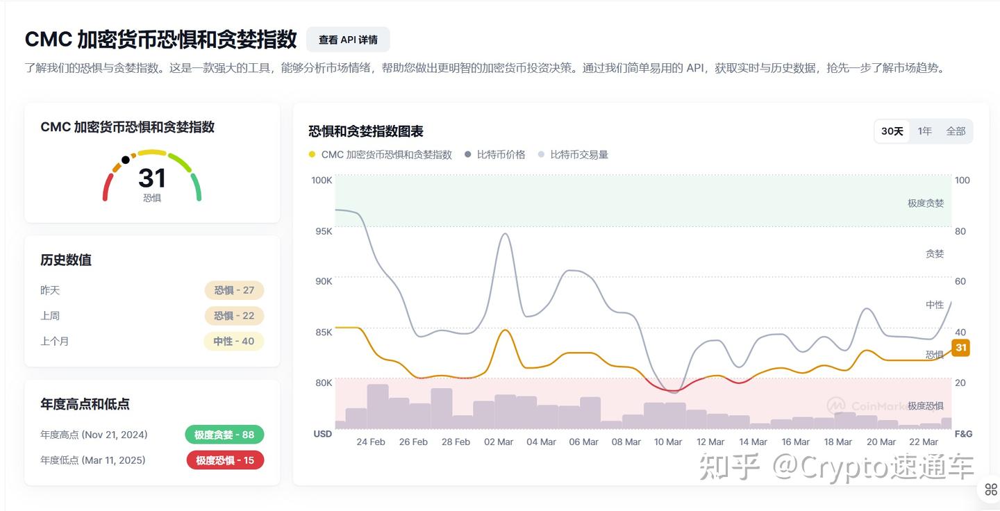Click the 极度贪婪 - 88 yearly high badge

[x=224, y=435]
